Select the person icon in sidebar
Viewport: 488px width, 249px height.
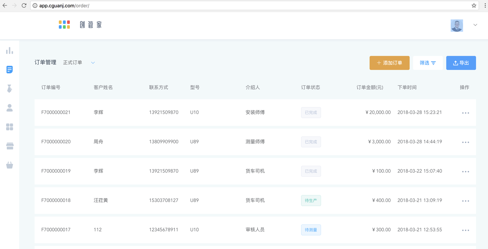[x=9, y=108]
